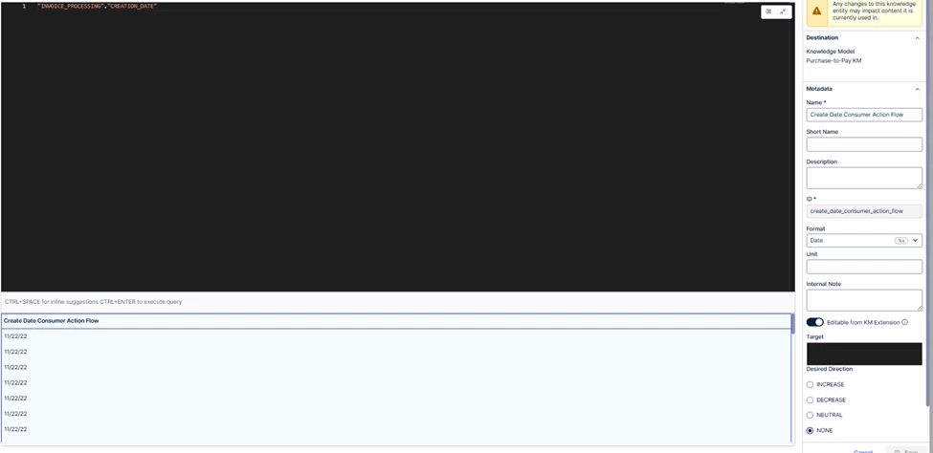The image size is (933, 453).
Task: Open the Format dropdown showing Date
Action: pos(864,241)
